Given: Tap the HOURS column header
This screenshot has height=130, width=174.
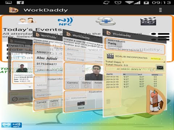Looking at the screenshot, I should coord(155,75).
